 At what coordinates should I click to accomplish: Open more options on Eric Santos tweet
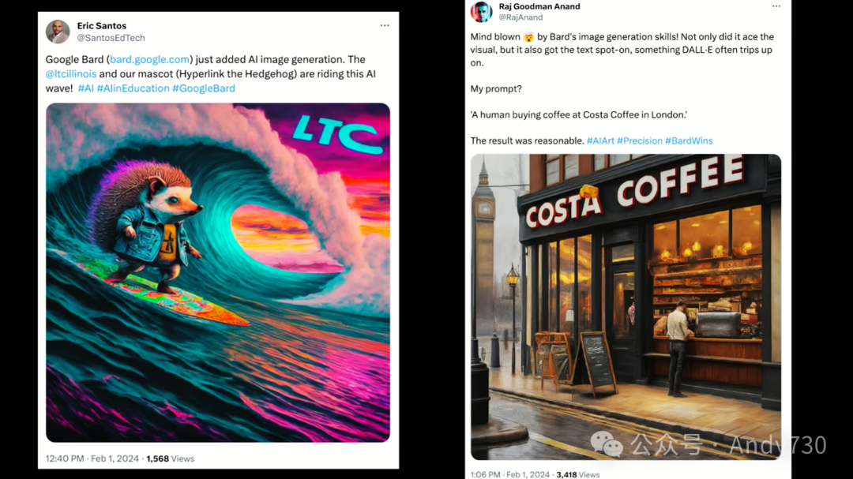[385, 25]
